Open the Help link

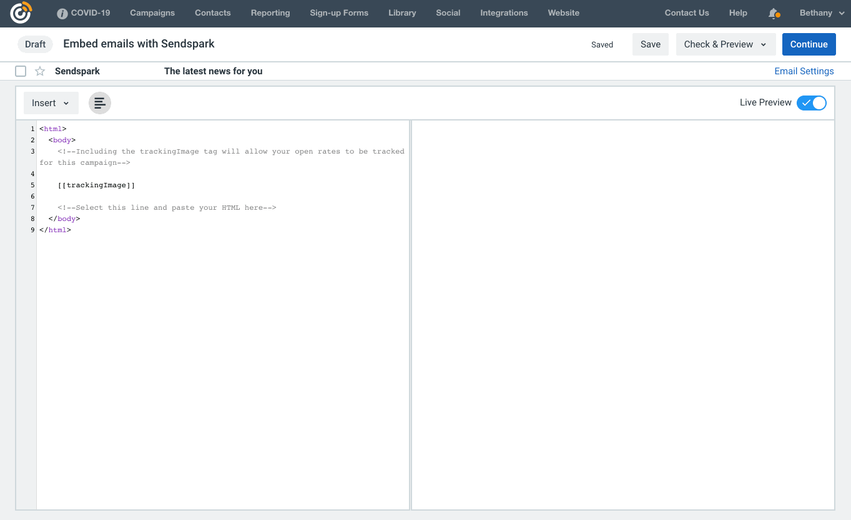tap(738, 12)
